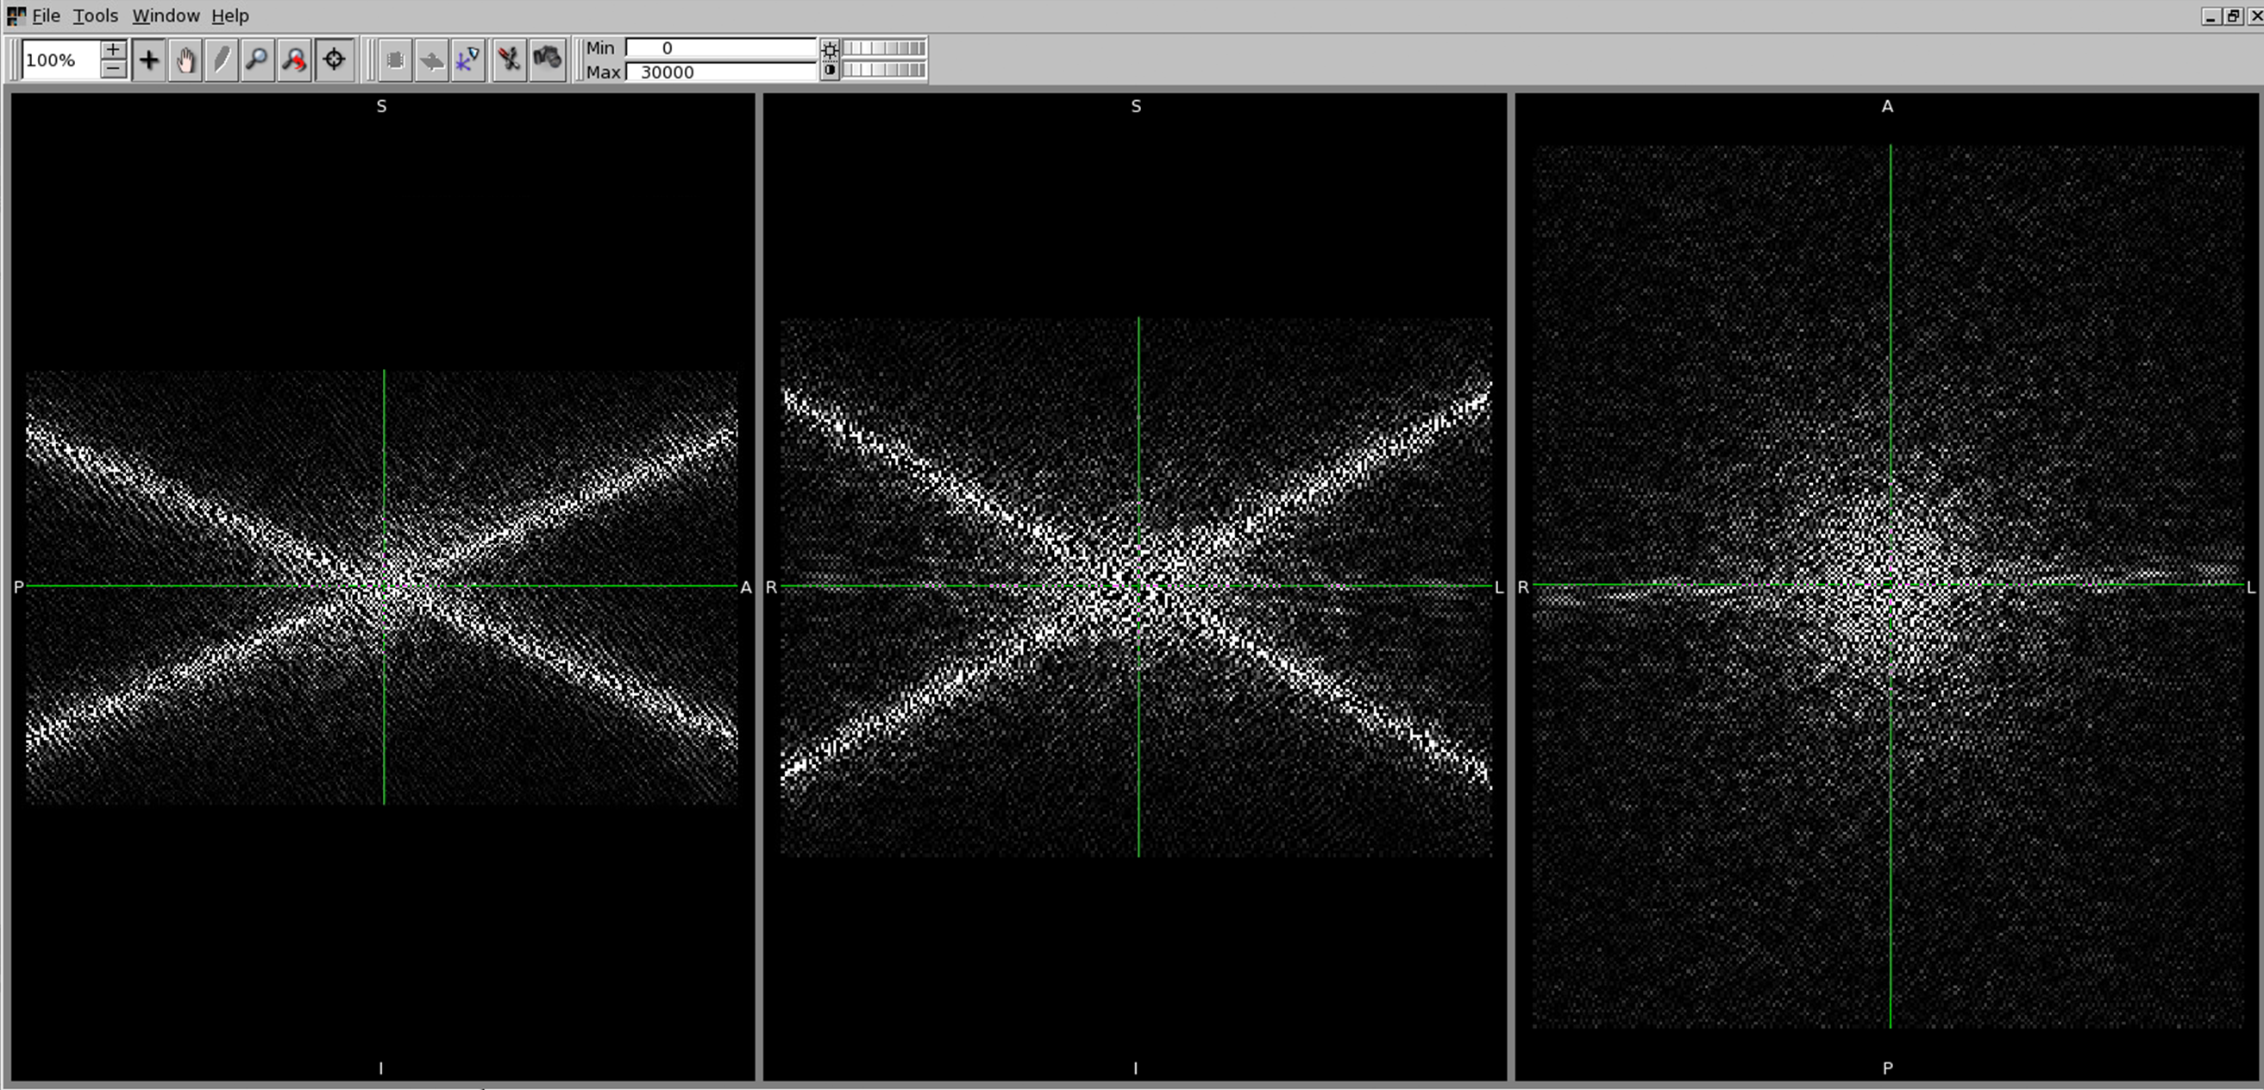Click inside the axial view panel

coord(1887,586)
